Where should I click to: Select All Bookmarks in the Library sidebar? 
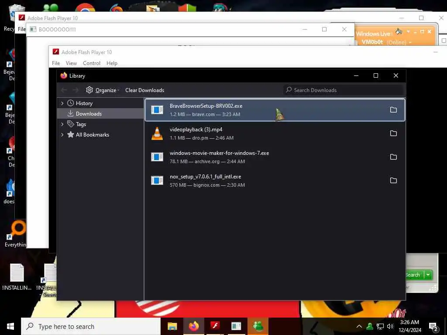pos(100,135)
